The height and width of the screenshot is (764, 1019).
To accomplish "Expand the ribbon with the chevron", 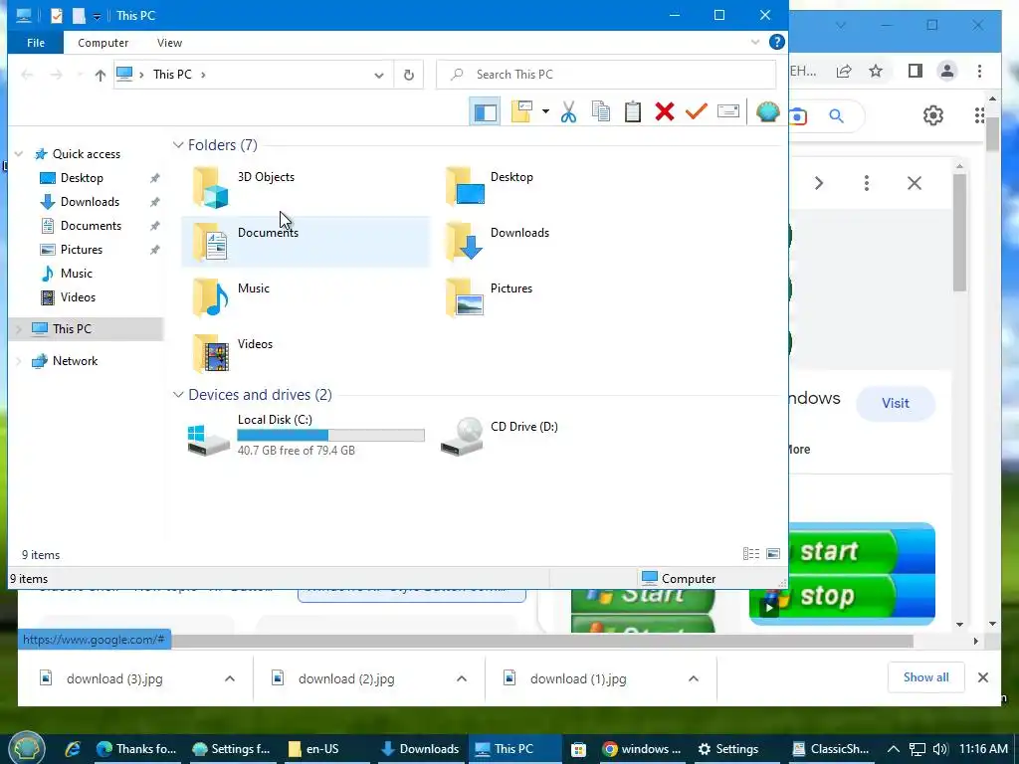I will (755, 42).
